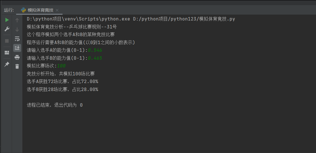Clear console output with the trash icon
The width and height of the screenshot is (316, 153).
[17, 67]
